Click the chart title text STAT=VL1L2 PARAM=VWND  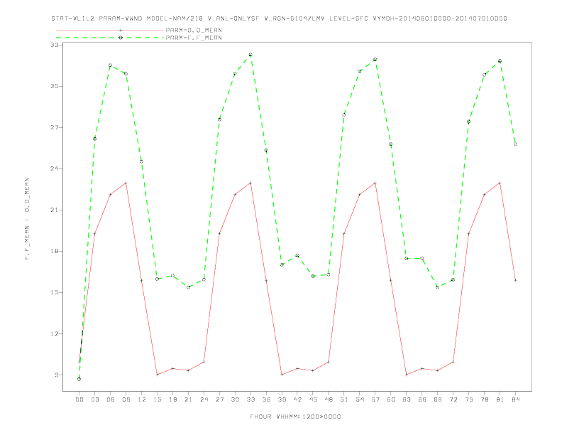(x=97, y=18)
